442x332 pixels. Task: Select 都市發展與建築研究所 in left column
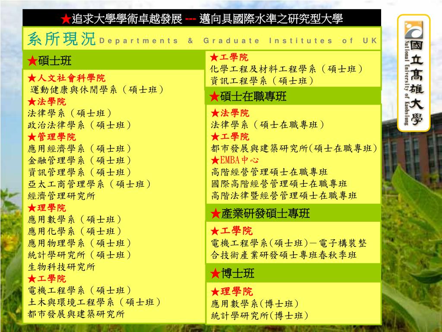[x=76, y=314]
